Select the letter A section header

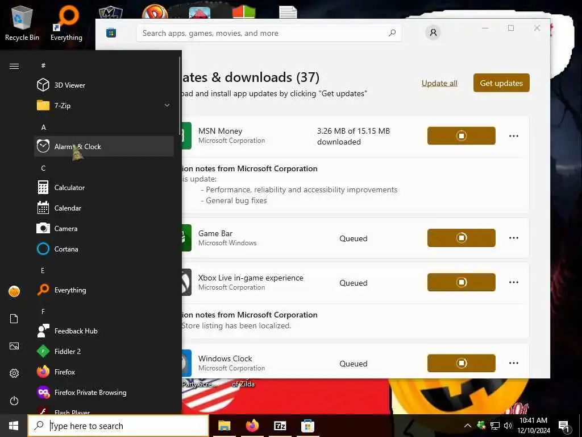(x=43, y=127)
